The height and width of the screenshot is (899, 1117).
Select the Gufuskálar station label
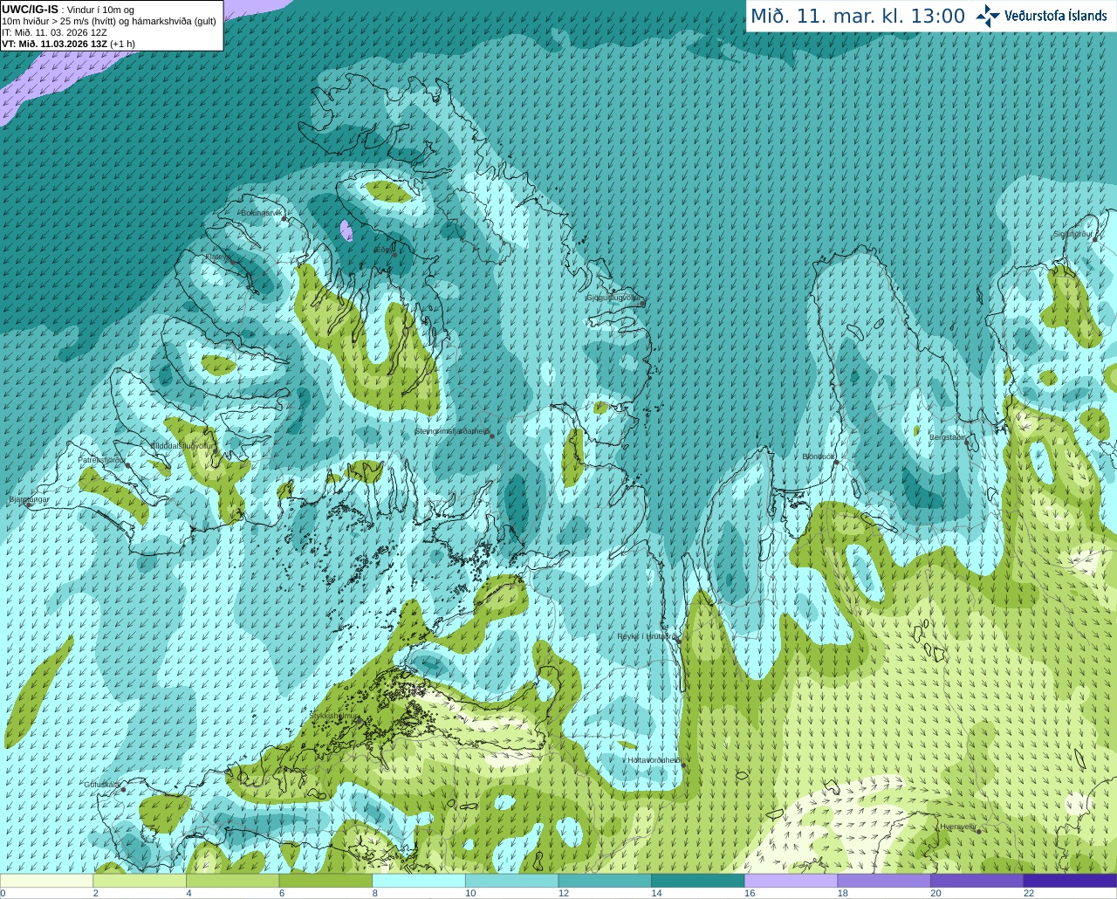(x=102, y=785)
